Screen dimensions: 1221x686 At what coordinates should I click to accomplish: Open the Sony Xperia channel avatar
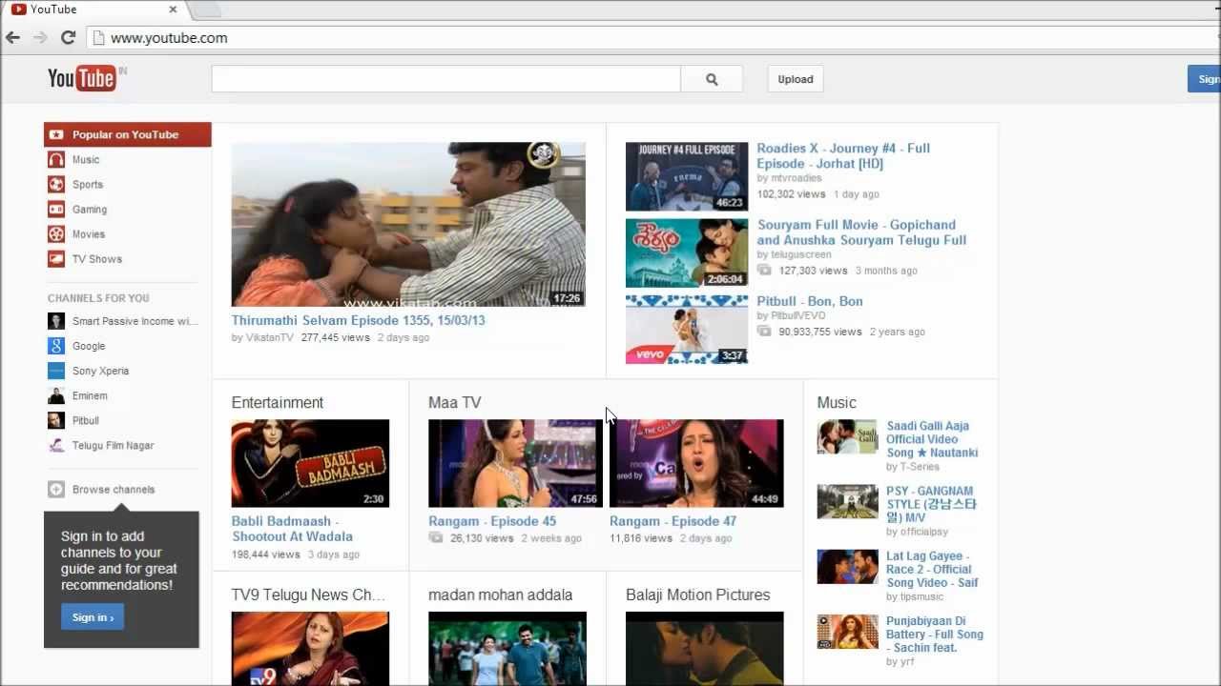pyautogui.click(x=56, y=371)
